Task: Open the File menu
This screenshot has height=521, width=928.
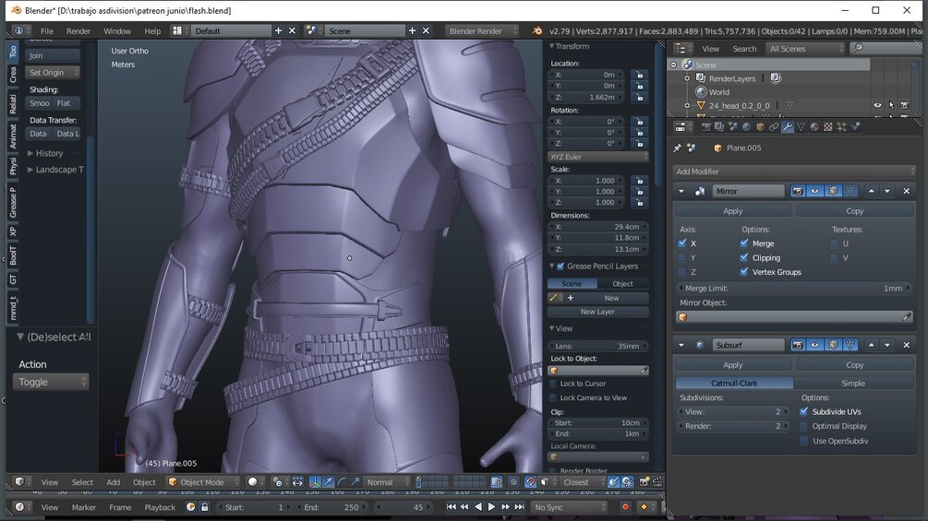Action: click(x=47, y=30)
